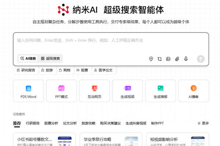Open the 小红书起号爆款文 example card

(x=44, y=139)
